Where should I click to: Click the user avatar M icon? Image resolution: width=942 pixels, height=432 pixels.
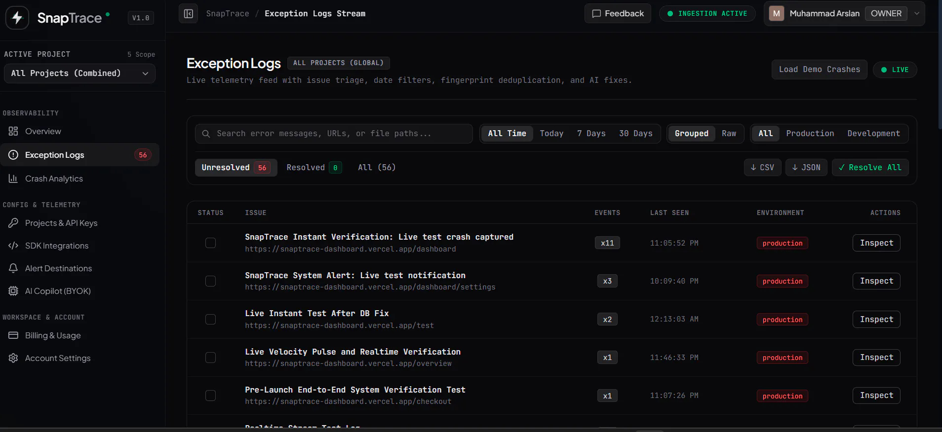pos(777,14)
